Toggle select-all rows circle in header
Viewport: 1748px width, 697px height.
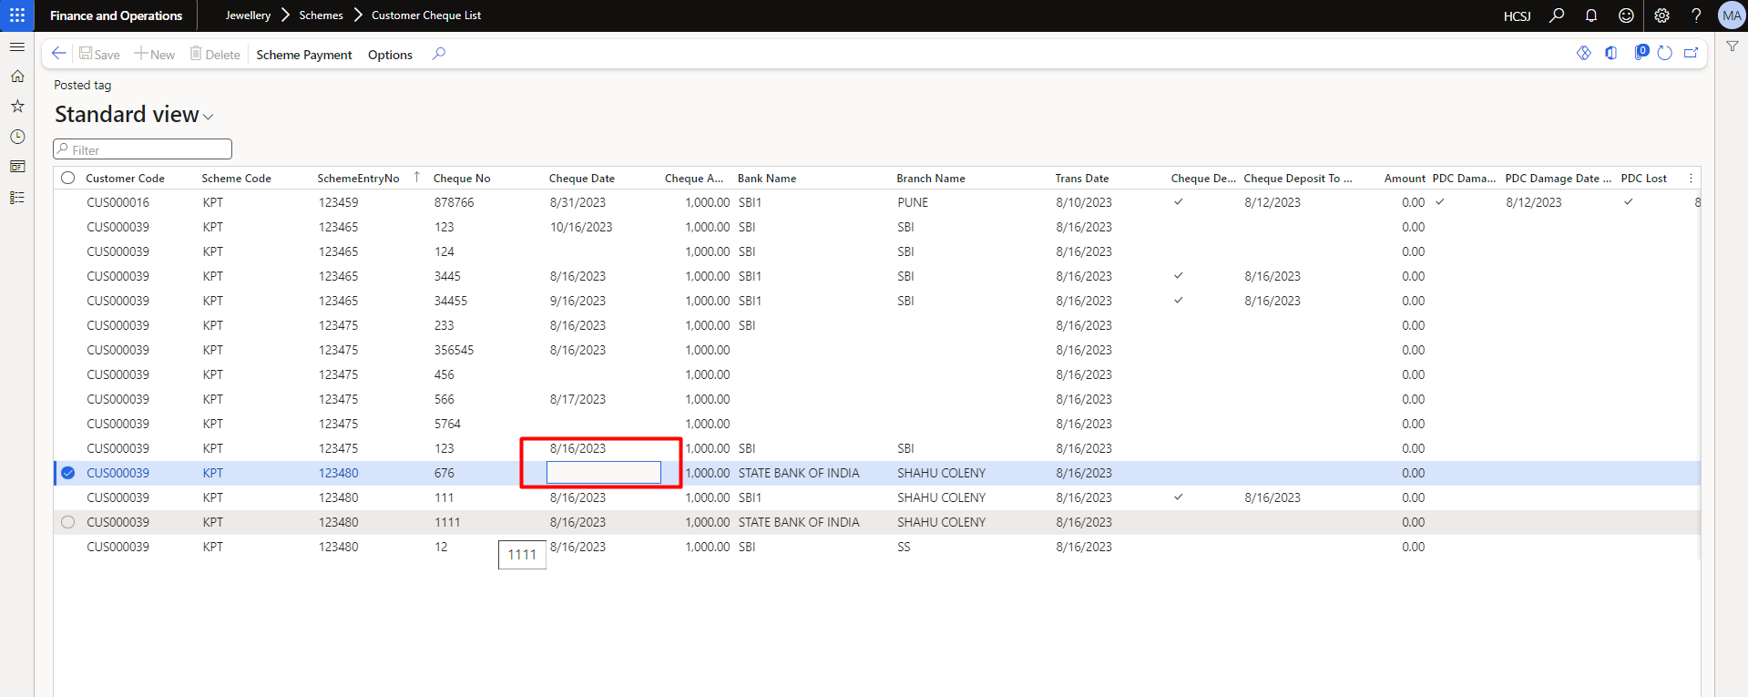coord(68,179)
